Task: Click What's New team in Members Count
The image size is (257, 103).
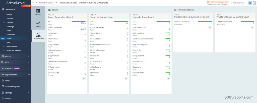Action: tap(53, 39)
